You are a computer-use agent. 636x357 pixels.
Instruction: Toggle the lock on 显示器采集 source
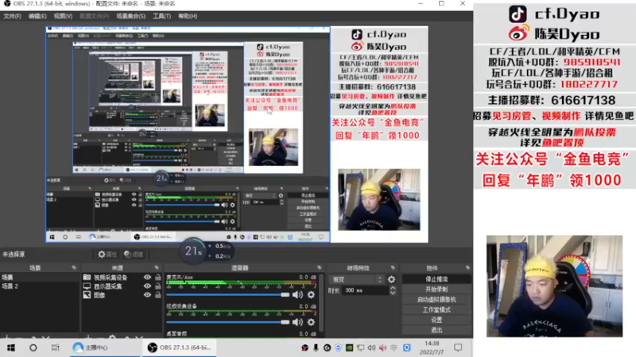coord(157,286)
